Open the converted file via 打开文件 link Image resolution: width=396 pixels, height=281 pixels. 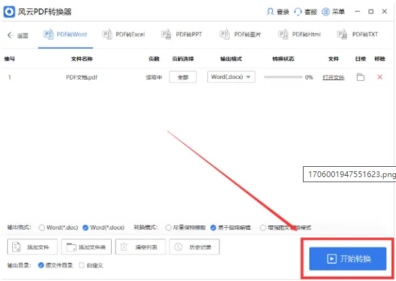click(x=333, y=78)
